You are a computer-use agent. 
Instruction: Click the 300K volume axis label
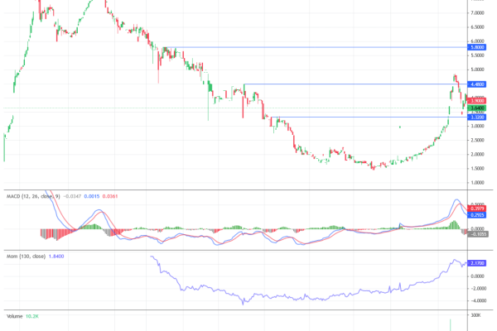pos(476,316)
